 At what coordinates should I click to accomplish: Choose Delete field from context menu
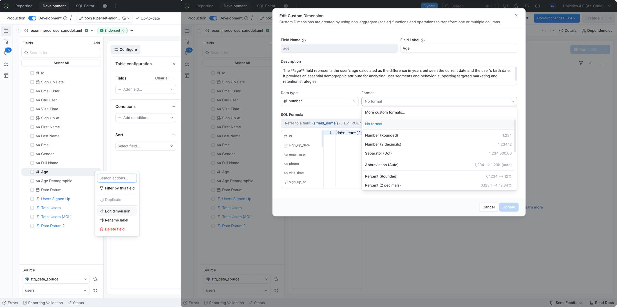(117, 229)
